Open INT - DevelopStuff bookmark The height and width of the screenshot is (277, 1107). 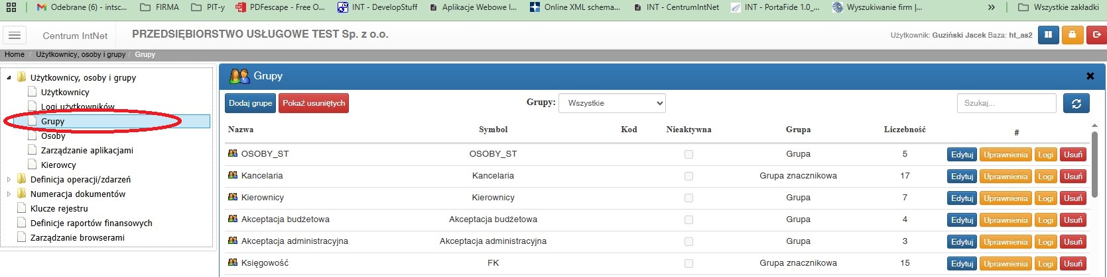pyautogui.click(x=377, y=7)
